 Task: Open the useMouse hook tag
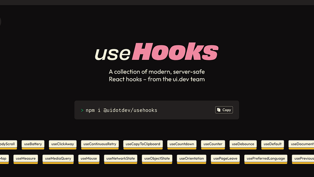point(89,159)
